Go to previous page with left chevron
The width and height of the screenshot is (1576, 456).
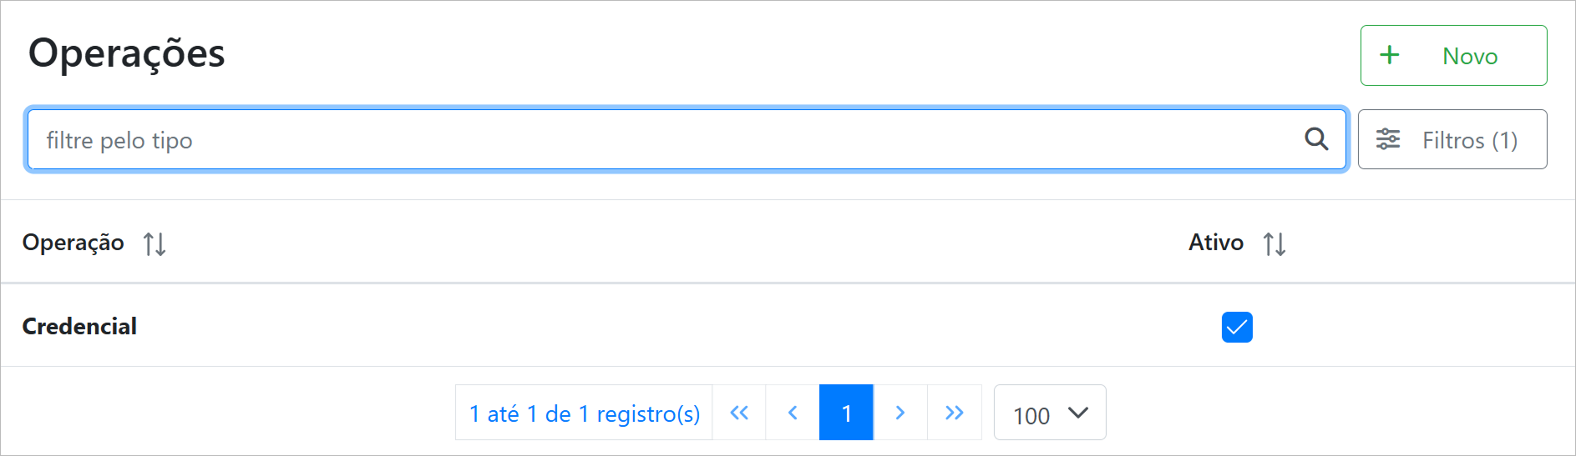[793, 413]
